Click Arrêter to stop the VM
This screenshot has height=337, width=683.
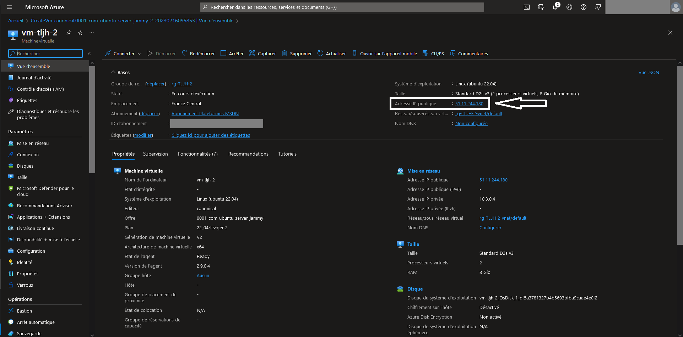[232, 54]
